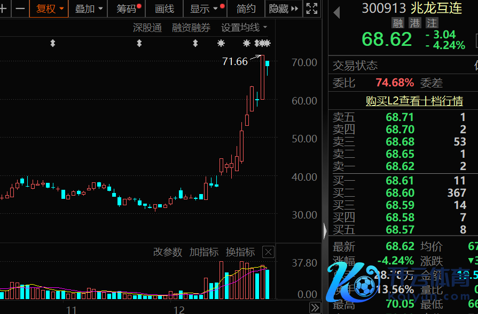Open the 购买L2查看十档行情 link
This screenshot has height=314, width=478.
point(414,101)
